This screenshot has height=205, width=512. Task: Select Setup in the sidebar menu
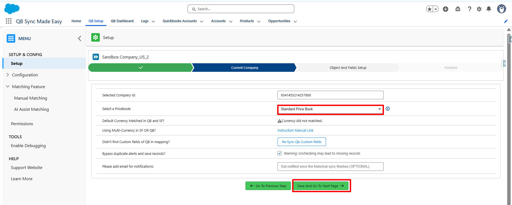tap(44, 63)
